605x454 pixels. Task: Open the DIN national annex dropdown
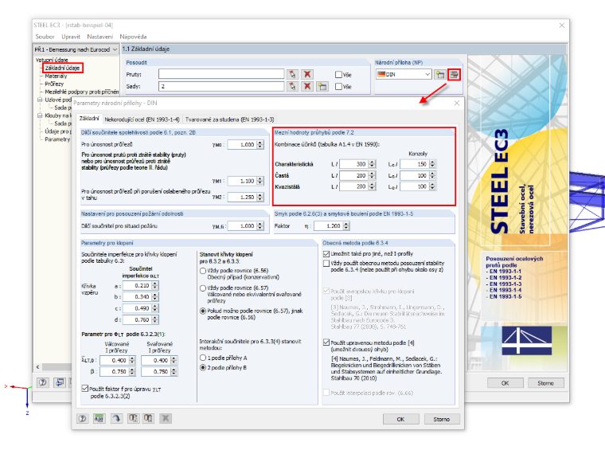[427, 75]
